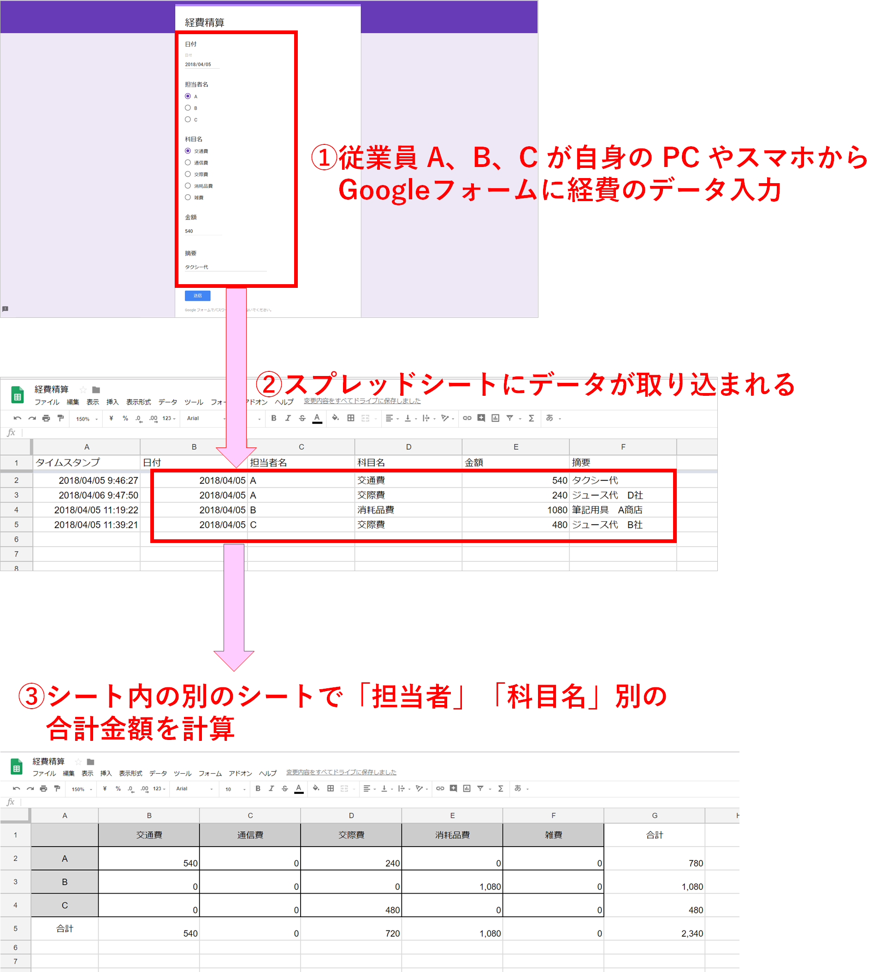Image resolution: width=887 pixels, height=972 pixels.
Task: Decrease decimal places in timestamp spreadsheet
Action: [x=139, y=418]
